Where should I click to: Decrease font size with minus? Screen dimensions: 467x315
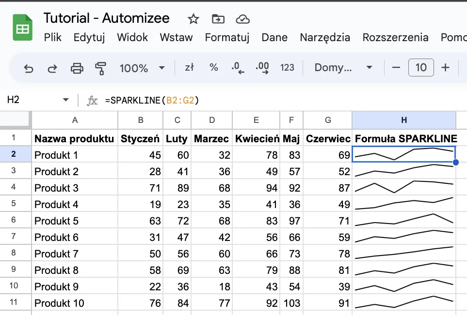pyautogui.click(x=396, y=67)
